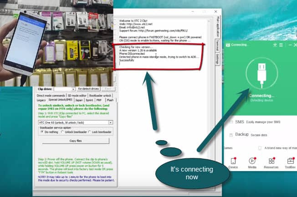Screen dimensions: 297x197
Task: Open the Clip drive dropdown
Action: (x=64, y=89)
